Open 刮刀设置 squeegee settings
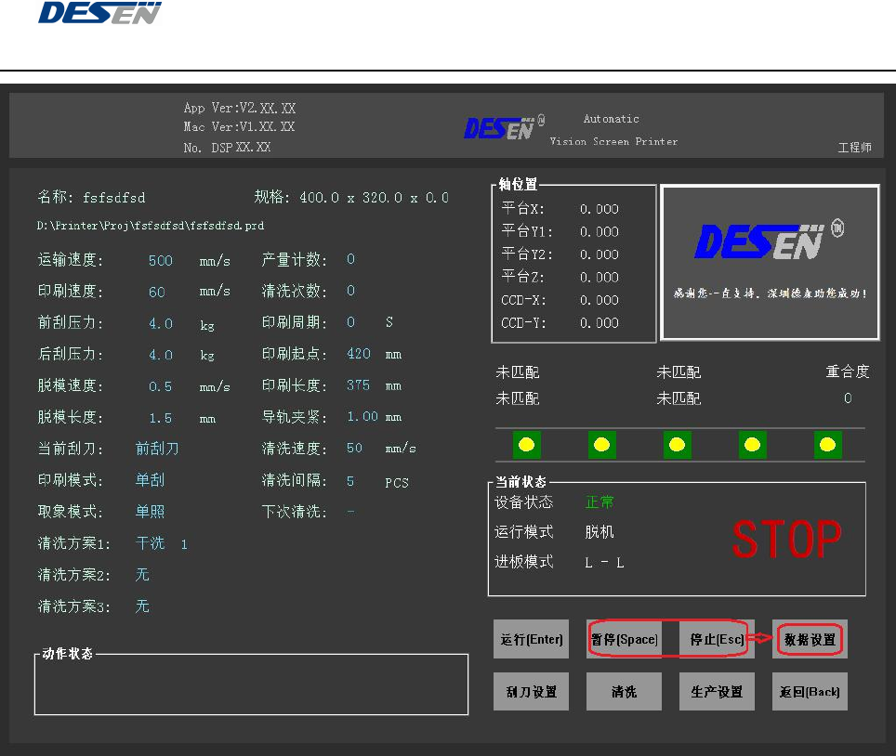Viewport: 896px width, 756px height. tap(531, 692)
